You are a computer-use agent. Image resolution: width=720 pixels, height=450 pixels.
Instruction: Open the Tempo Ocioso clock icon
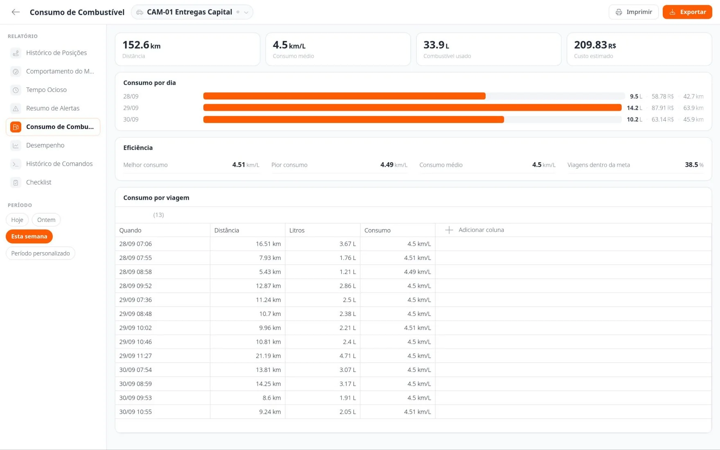(x=16, y=90)
